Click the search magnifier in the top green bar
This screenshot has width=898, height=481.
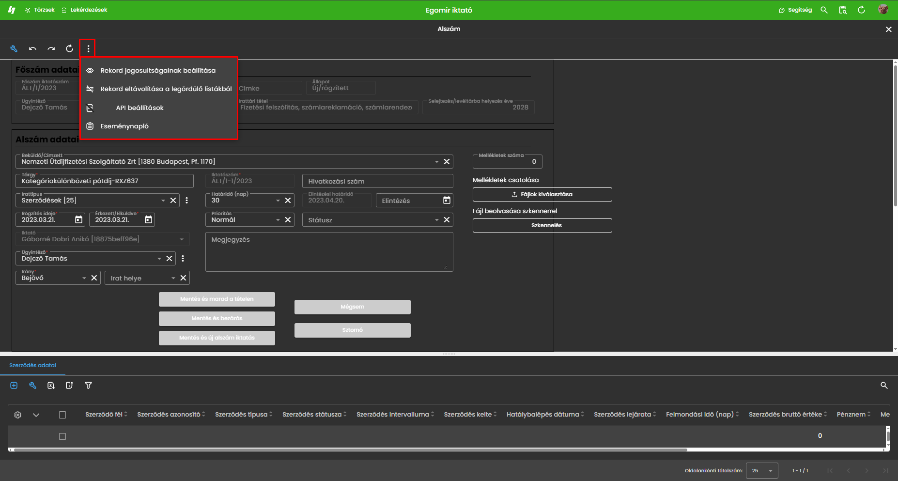[824, 10]
